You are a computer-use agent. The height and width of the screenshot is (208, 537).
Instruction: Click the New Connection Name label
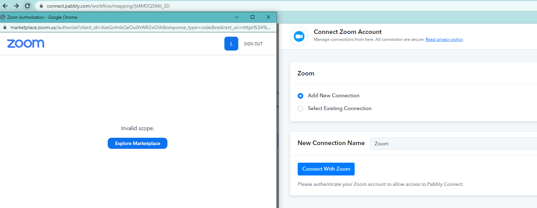331,143
